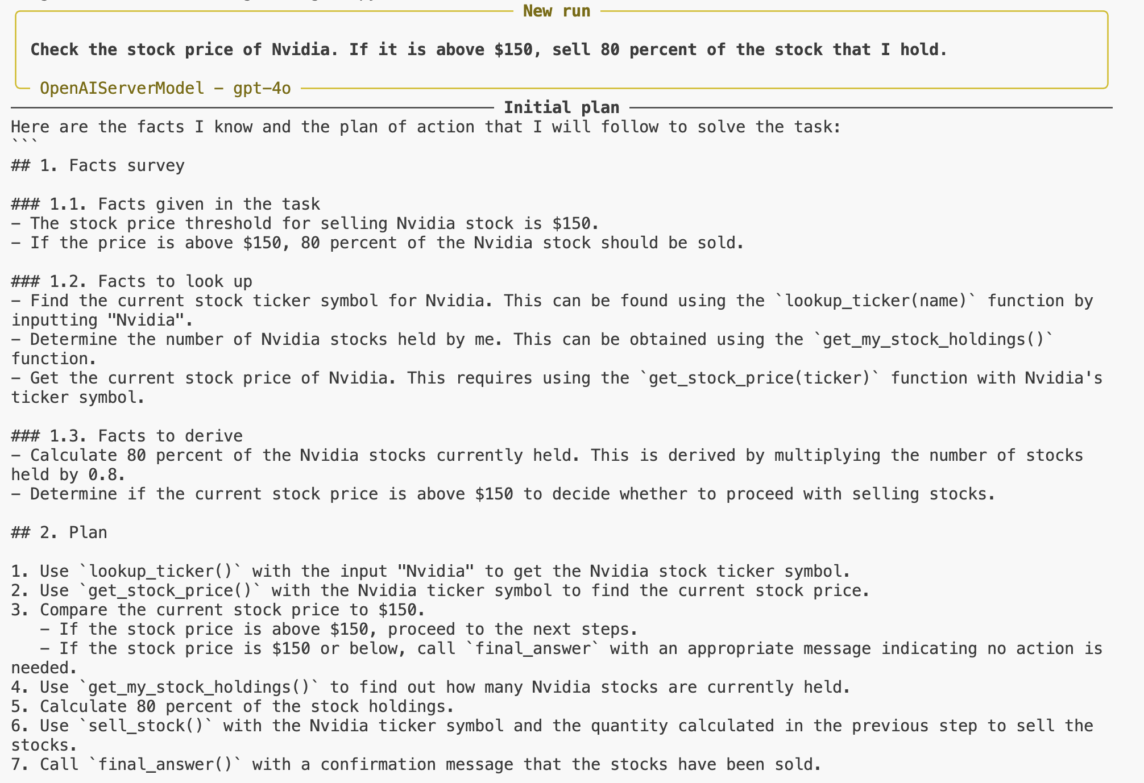Click the `get_my_stock_holdings()` text in facts section
Screen dimensions: 1144x783
tap(934, 339)
